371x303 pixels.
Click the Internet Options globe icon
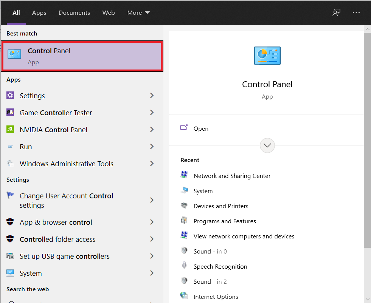[184, 295]
